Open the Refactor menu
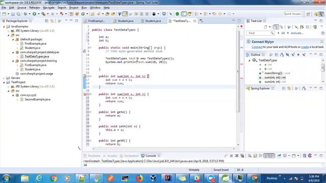 click(x=35, y=8)
